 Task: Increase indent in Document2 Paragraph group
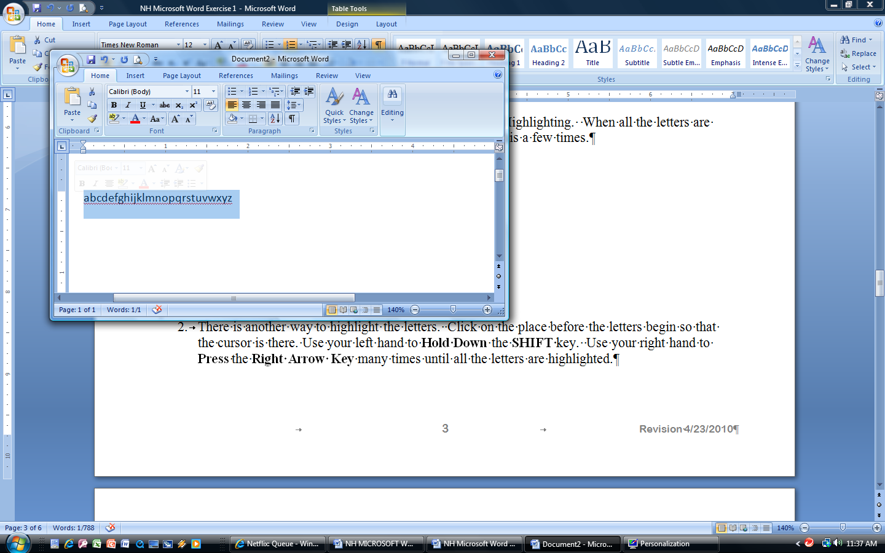[x=309, y=92]
